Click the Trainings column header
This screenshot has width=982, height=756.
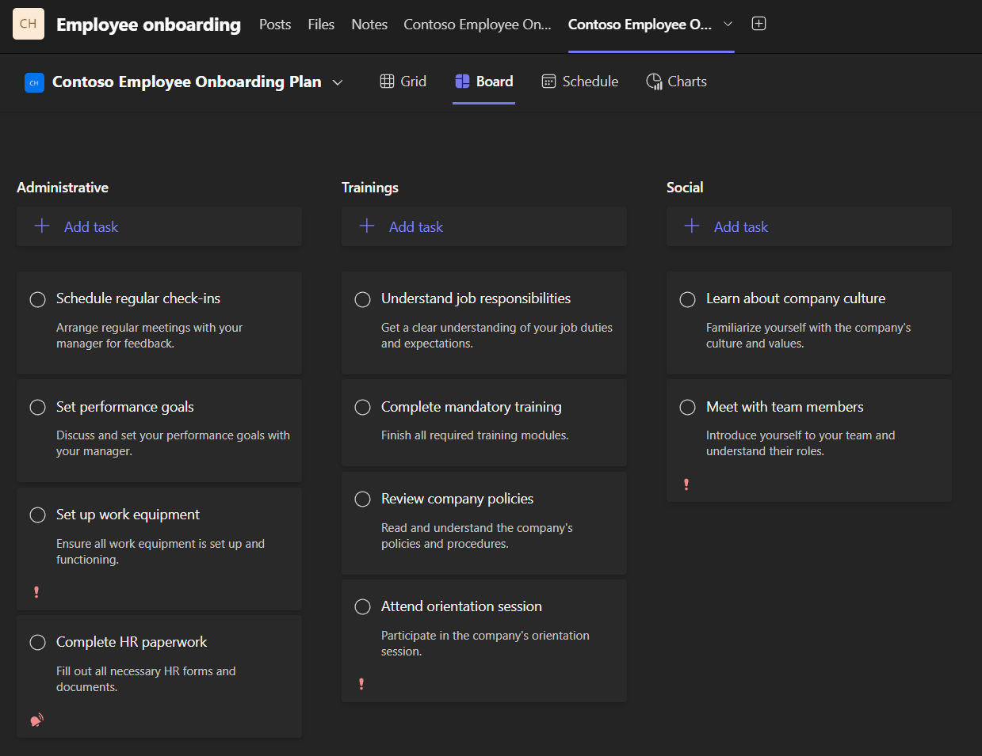370,188
